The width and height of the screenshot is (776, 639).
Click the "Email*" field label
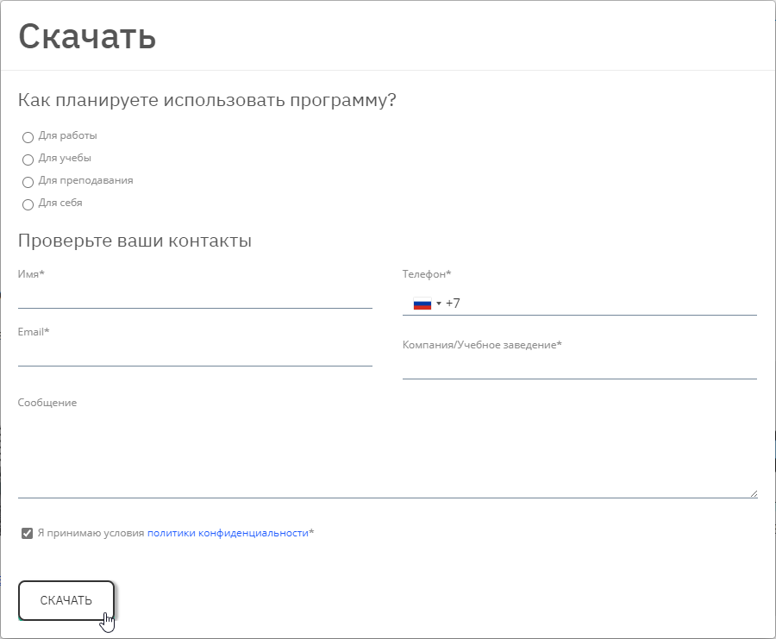pos(34,332)
